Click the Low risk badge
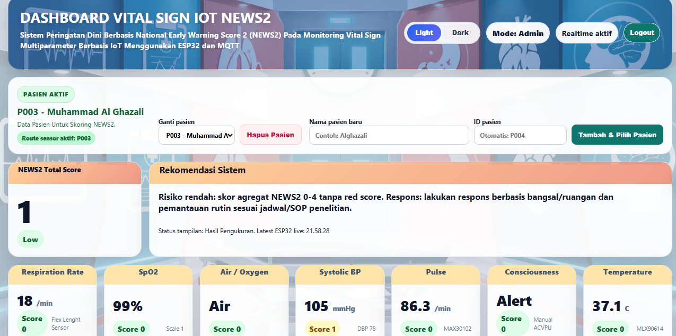The height and width of the screenshot is (336, 676). [30, 240]
